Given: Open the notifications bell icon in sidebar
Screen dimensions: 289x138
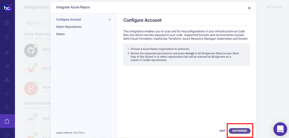Looking at the screenshot, I should [x=7, y=135].
